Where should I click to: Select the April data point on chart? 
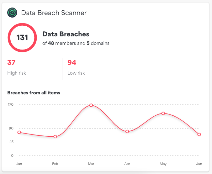pyautogui.click(x=127, y=131)
